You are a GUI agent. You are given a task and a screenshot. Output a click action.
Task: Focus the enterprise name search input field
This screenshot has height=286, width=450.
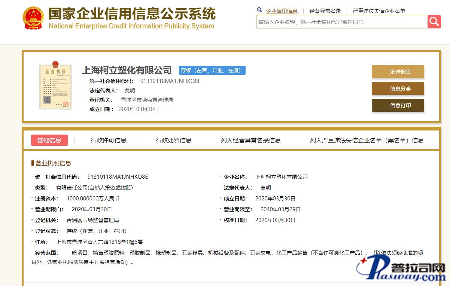pyautogui.click(x=341, y=22)
